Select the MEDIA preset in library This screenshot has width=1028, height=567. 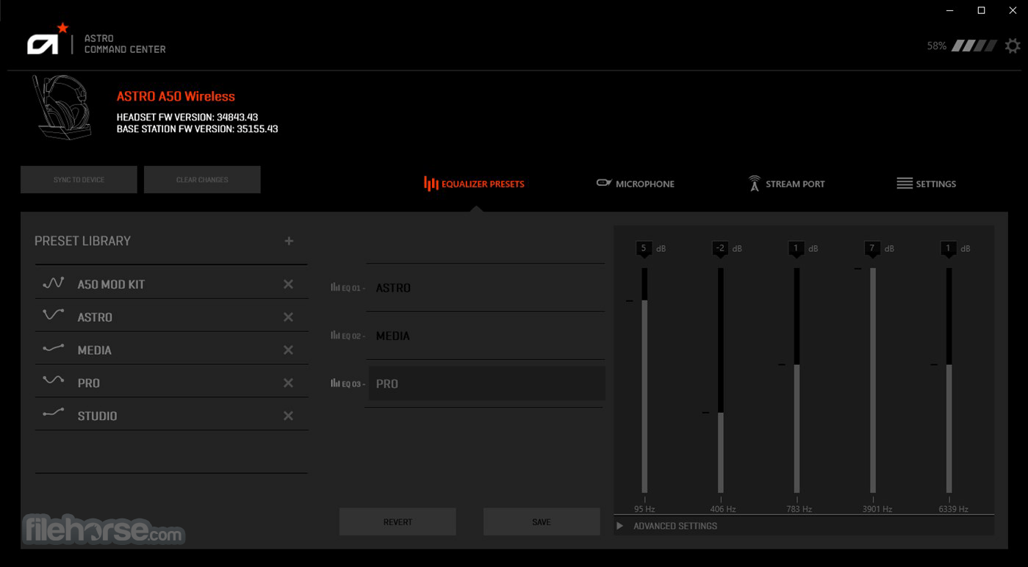[x=171, y=350]
